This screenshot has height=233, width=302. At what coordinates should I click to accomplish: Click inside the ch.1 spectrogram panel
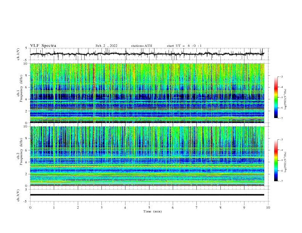(x=147, y=93)
